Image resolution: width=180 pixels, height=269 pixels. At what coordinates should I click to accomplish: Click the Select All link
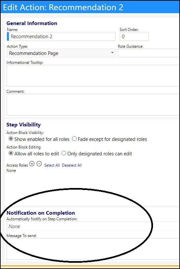pos(52,165)
